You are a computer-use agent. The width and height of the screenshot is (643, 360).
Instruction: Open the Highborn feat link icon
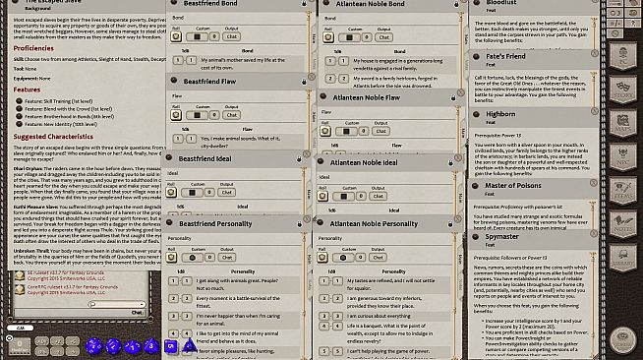click(476, 114)
